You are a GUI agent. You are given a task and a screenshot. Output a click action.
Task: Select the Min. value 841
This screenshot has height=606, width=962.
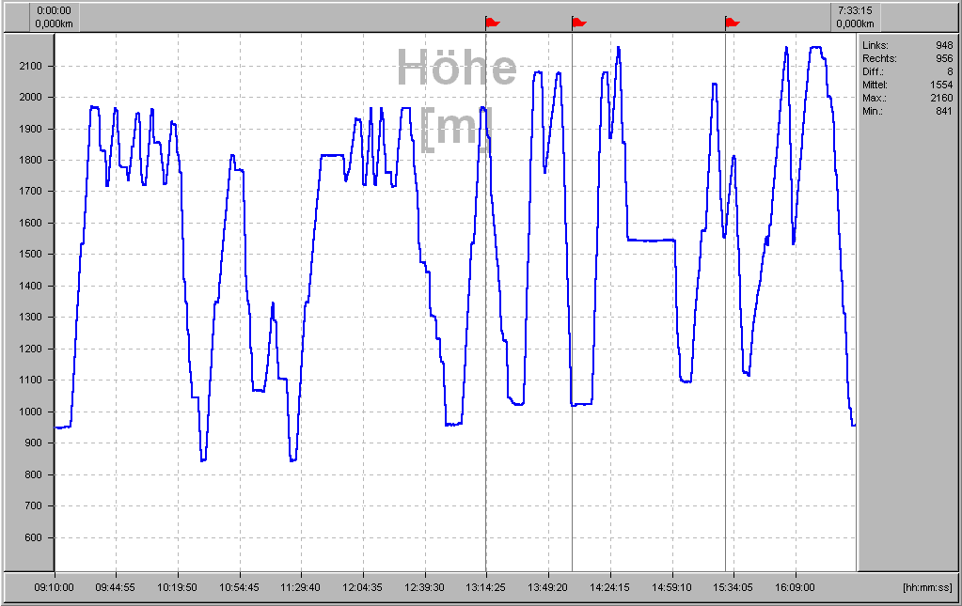[943, 111]
